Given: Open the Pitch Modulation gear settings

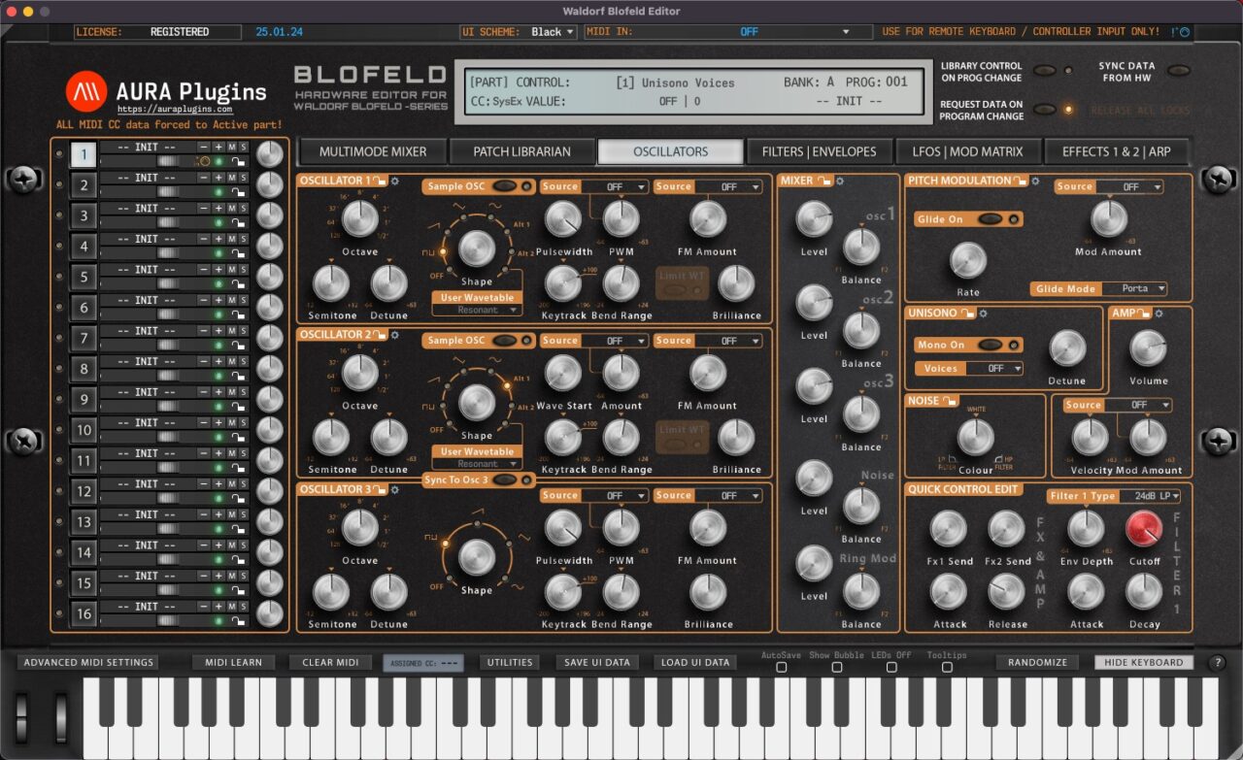Looking at the screenshot, I should (1036, 181).
